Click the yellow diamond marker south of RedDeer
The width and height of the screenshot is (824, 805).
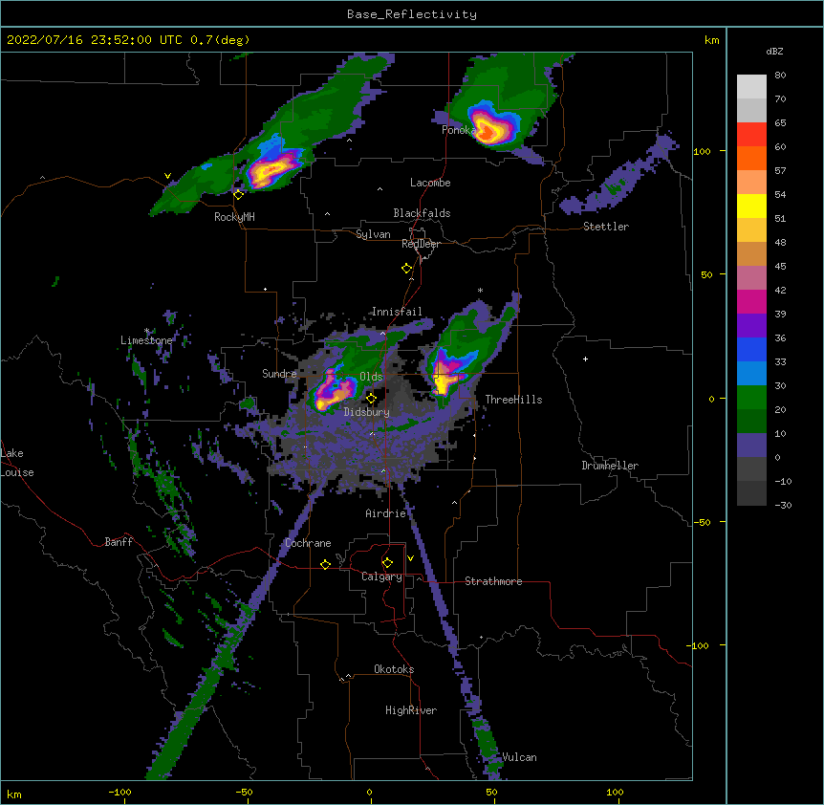407,269
